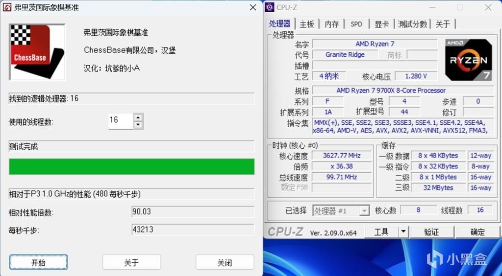Image resolution: width=502 pixels, height=276 pixels.
Task: Click the 型号 value 4
Action: [x=404, y=101]
